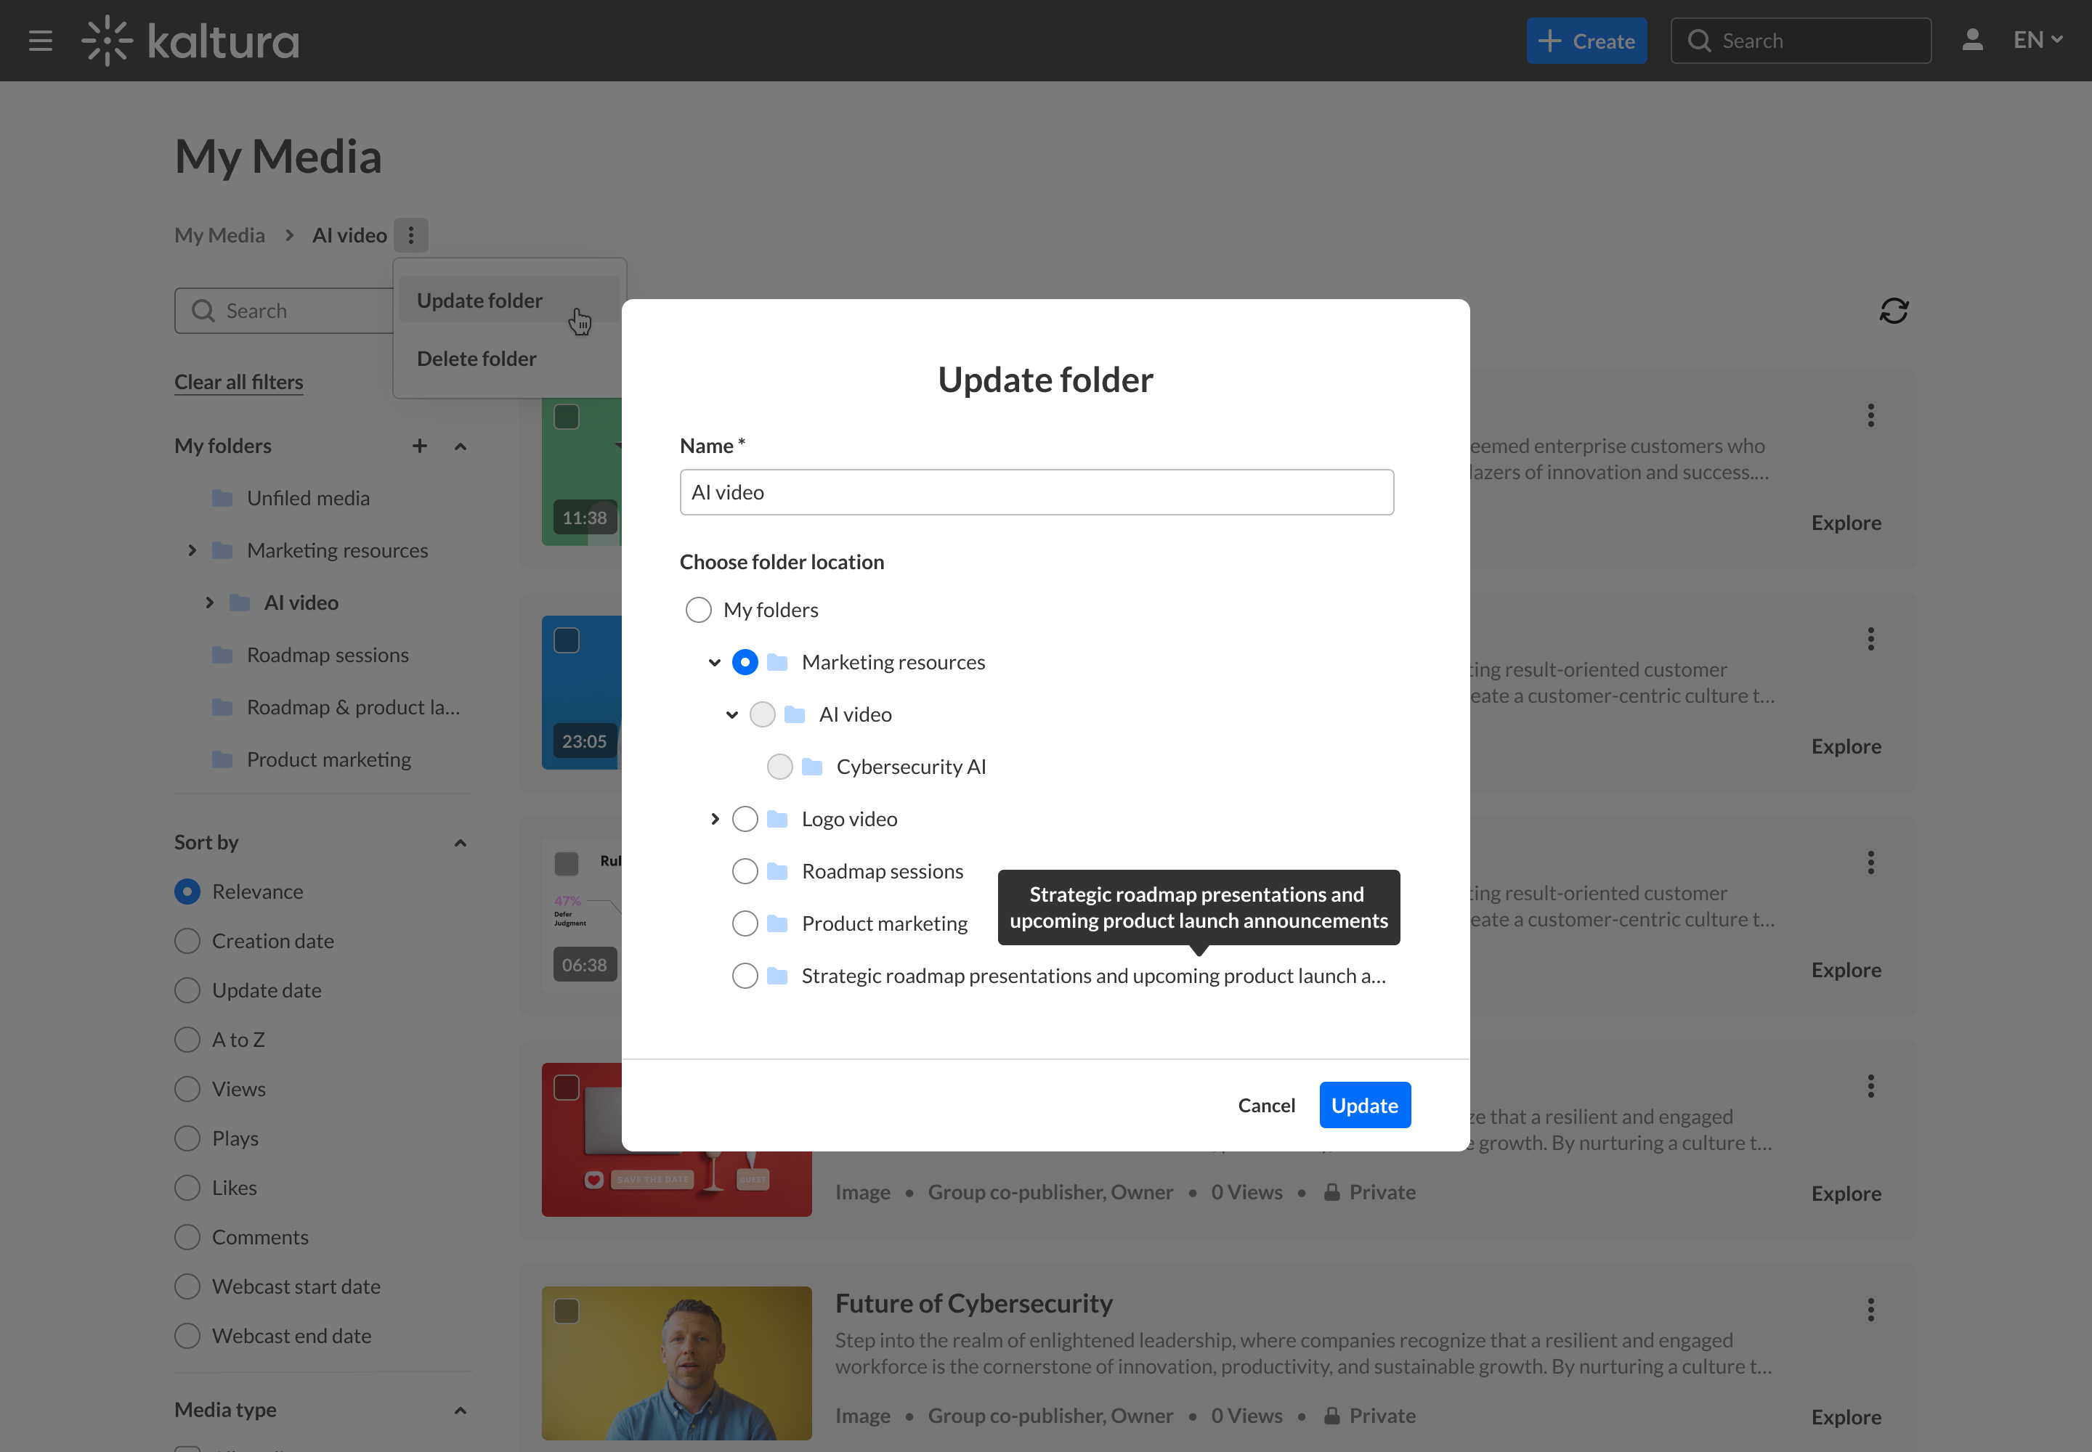Expand the Logo video folder tree

click(x=715, y=820)
